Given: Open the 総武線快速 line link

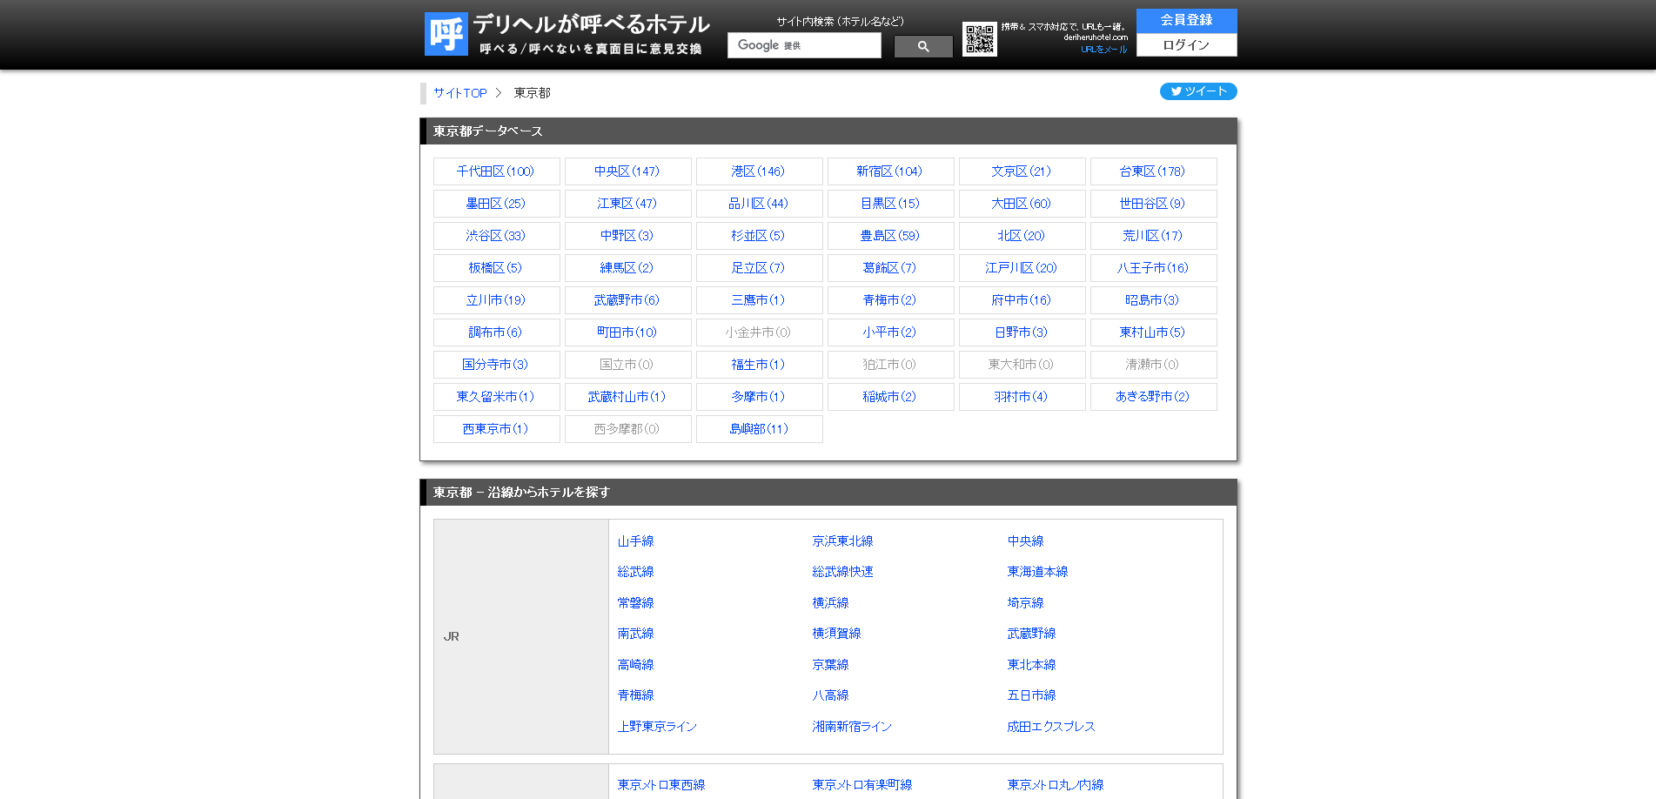Looking at the screenshot, I should (x=843, y=572).
